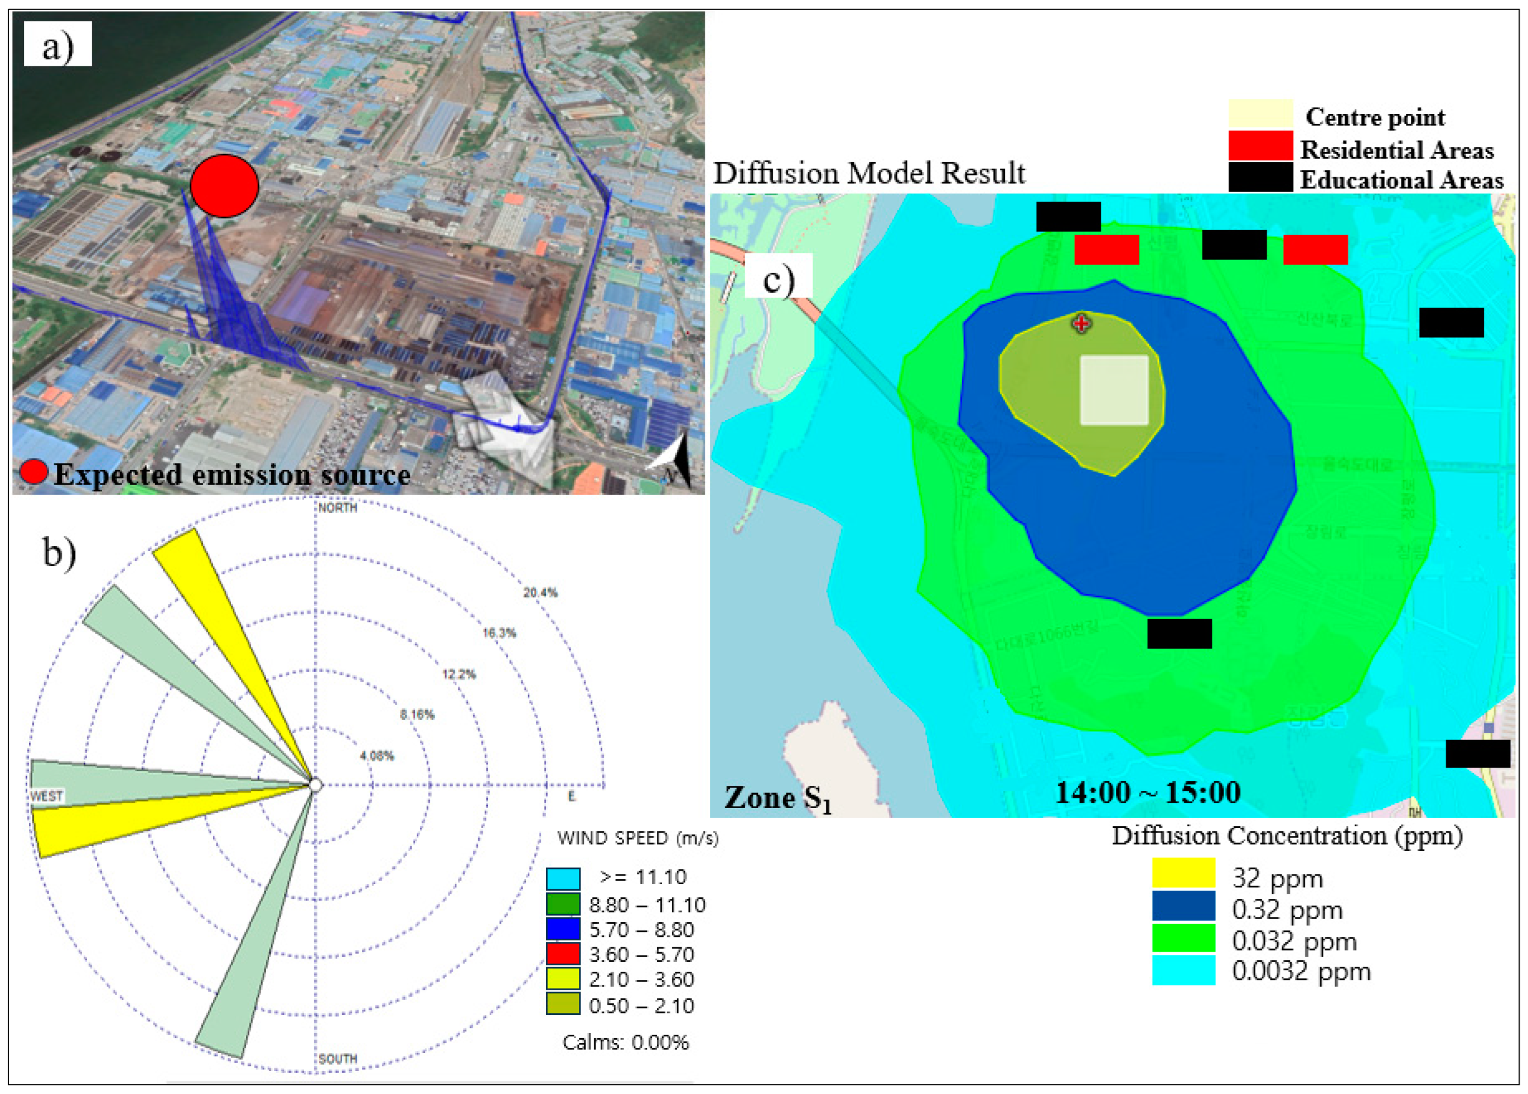1528x1094 pixels.
Task: Click the black educational area box below blue zone
Action: 1179,634
